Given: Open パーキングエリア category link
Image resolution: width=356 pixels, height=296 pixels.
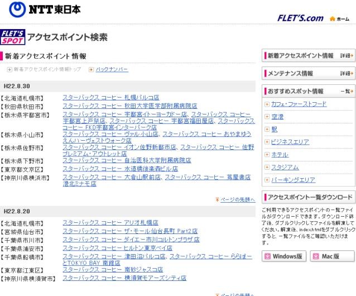Looking at the screenshot, I should point(294,180).
